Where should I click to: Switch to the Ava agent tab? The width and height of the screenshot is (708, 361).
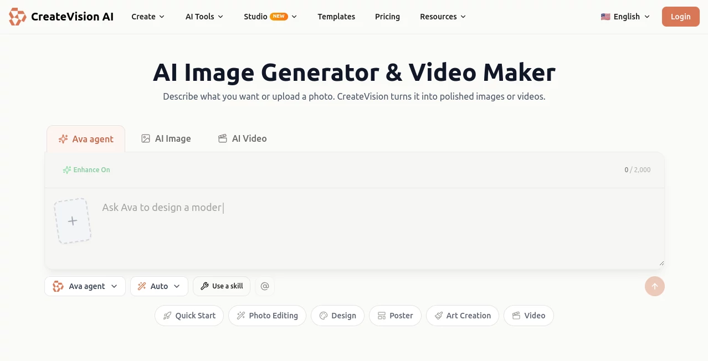86,139
